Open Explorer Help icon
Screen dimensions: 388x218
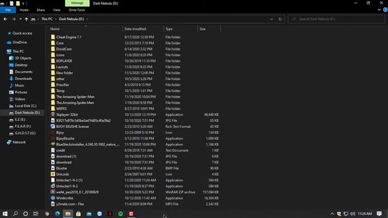click(x=386, y=10)
